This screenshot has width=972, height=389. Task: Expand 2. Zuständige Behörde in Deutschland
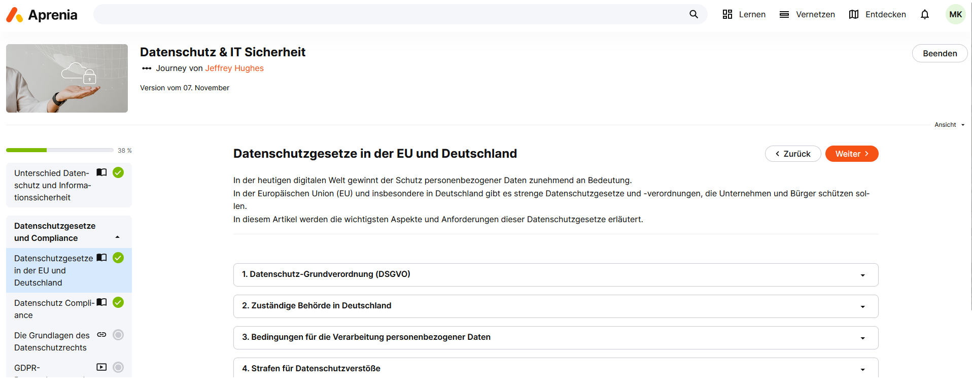(x=556, y=306)
